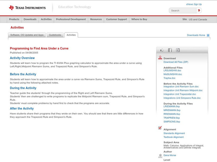Image resolution: width=217 pixels, height=162 pixels.
Task: Open the Products menu
Action: tap(14, 19)
